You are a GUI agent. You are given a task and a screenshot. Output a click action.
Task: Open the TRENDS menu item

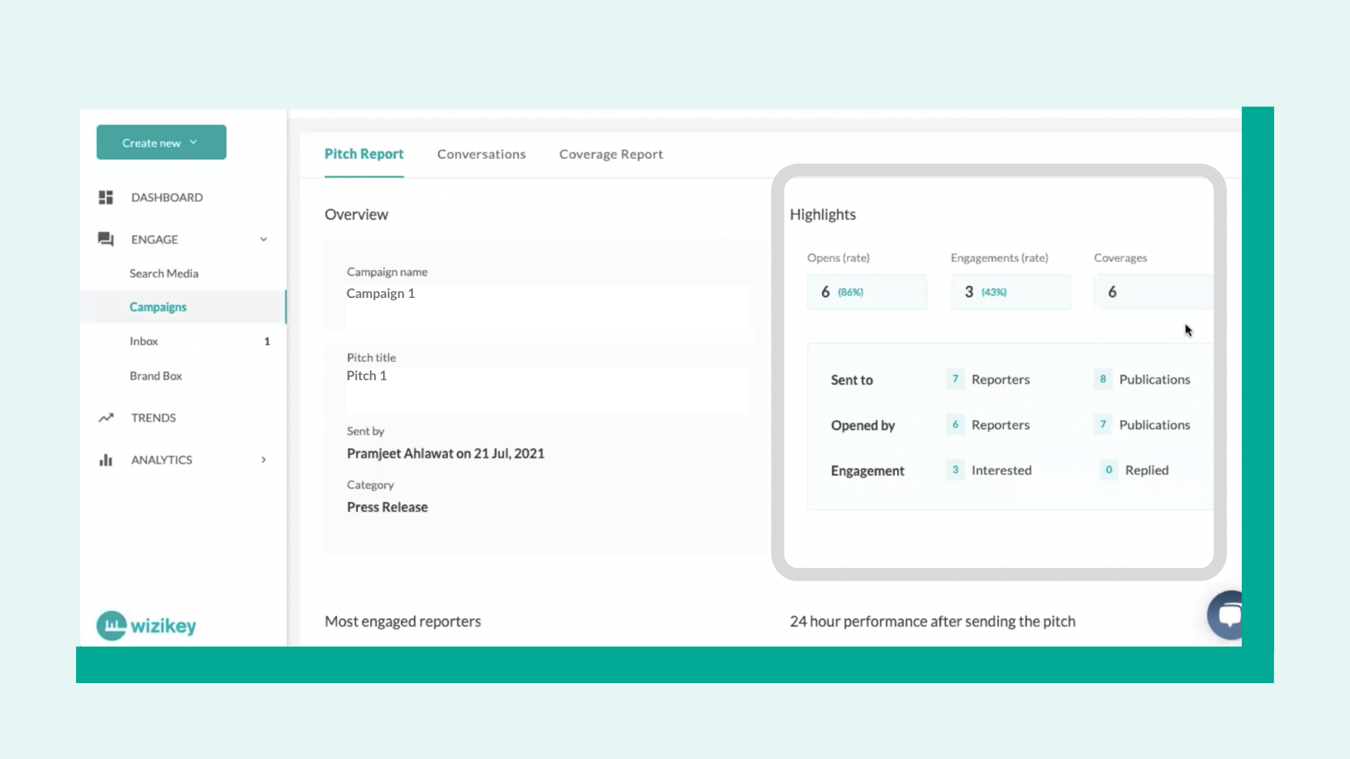(153, 417)
